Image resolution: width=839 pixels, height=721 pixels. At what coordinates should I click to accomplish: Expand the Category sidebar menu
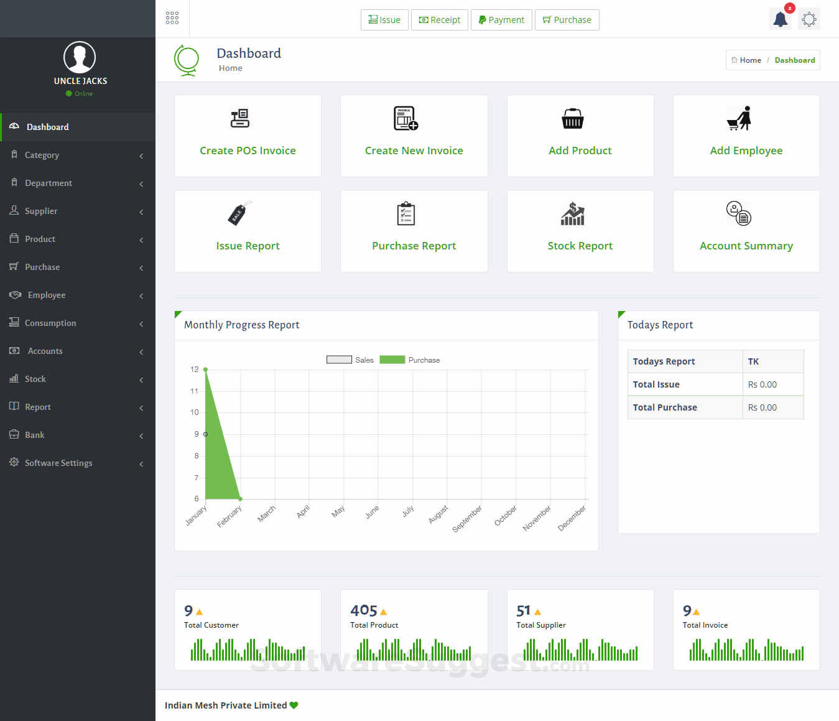[78, 155]
